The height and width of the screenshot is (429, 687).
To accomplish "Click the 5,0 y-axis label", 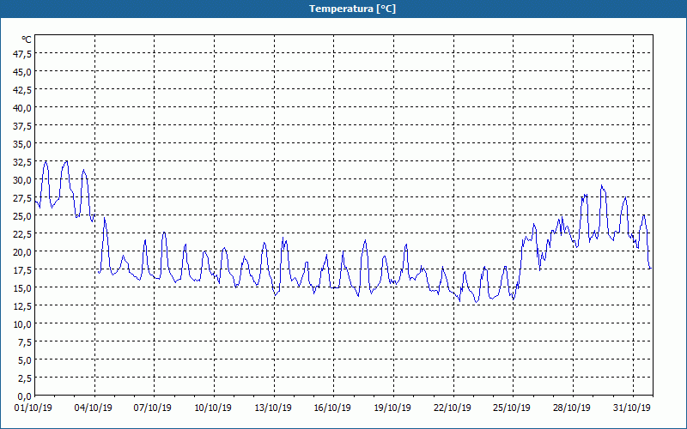I will point(25,360).
